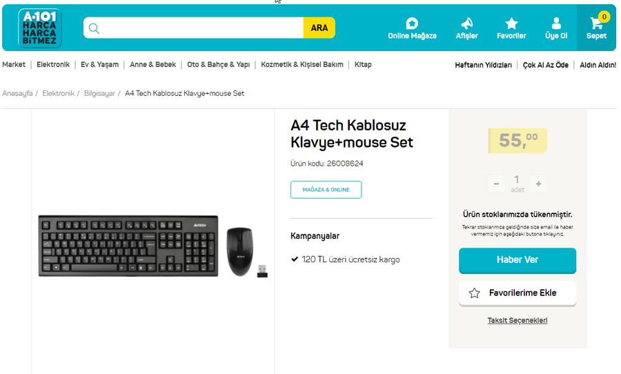Open Taksit Seçenekleri link

[517, 321]
